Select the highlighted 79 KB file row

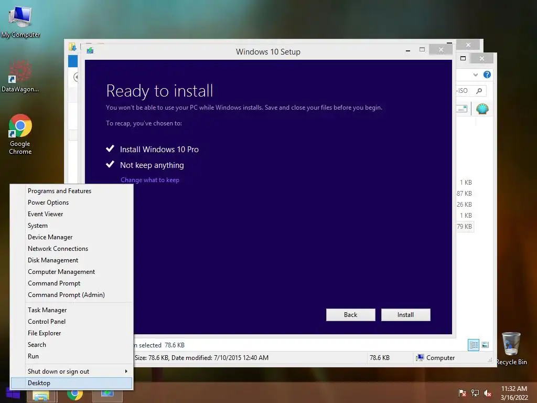465,226
